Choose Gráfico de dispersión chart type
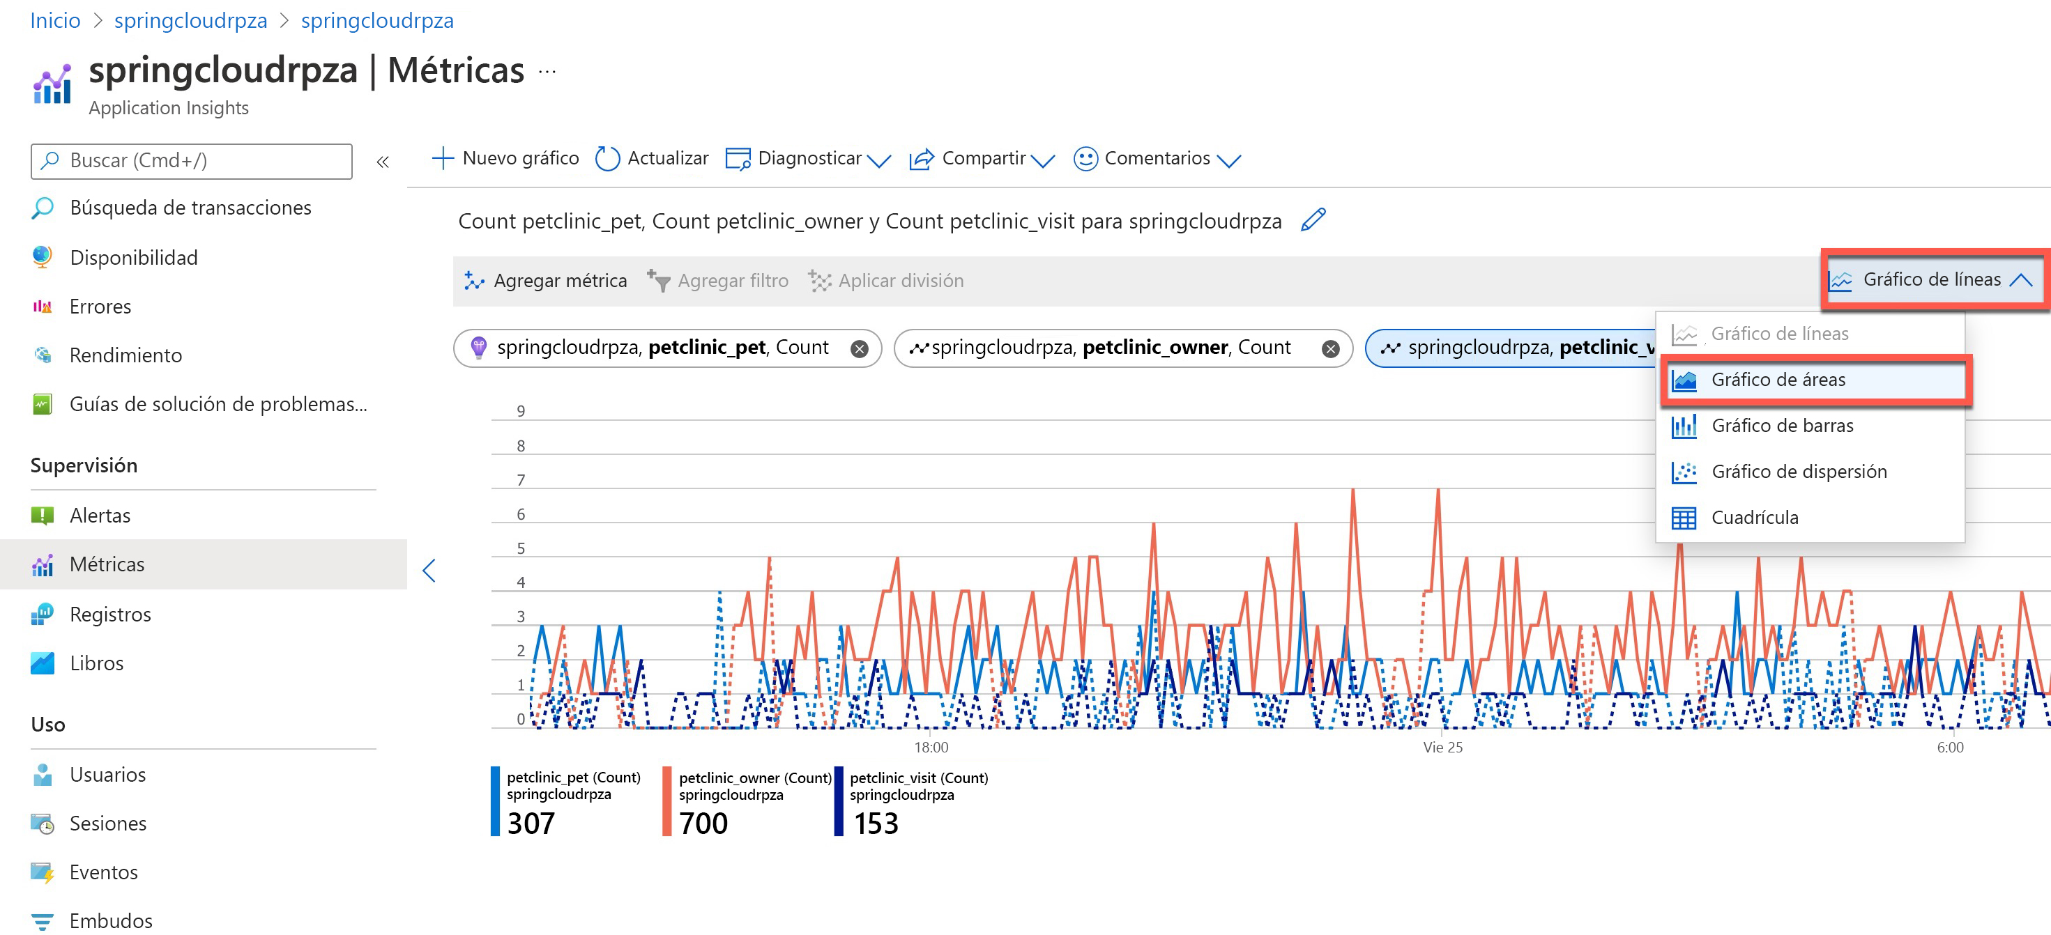 pyautogui.click(x=1799, y=471)
